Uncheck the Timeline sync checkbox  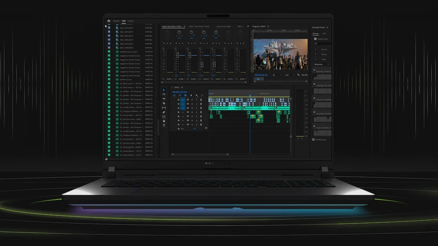313,140
